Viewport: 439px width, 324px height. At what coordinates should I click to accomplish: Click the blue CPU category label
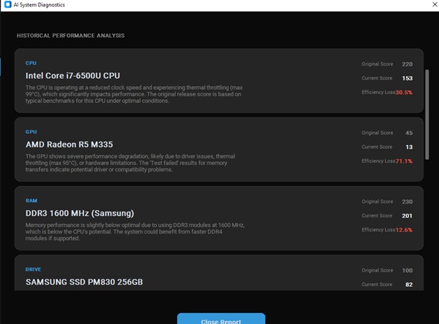click(31, 63)
